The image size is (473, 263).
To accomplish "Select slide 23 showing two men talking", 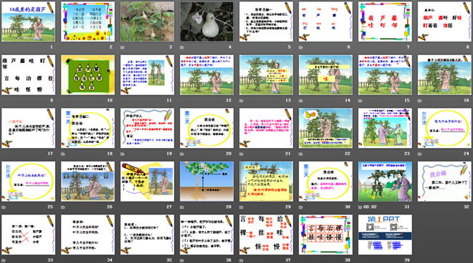I will (385, 128).
